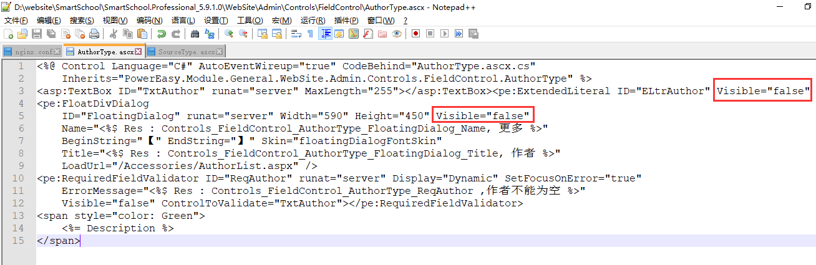Open the 编辑(E) menu
Viewport: 816px width, 265px height.
tap(49, 21)
